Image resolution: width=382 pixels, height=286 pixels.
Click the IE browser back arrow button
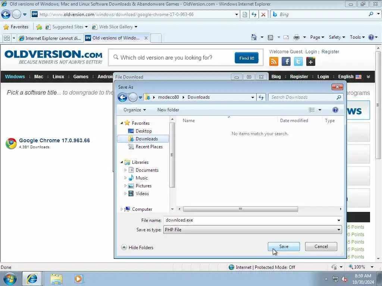(6, 15)
